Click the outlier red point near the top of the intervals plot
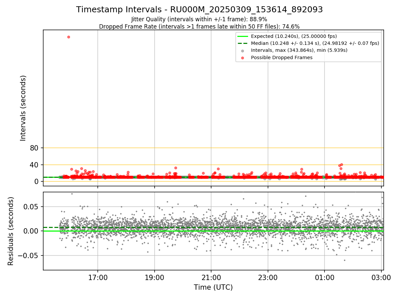 coord(68,37)
